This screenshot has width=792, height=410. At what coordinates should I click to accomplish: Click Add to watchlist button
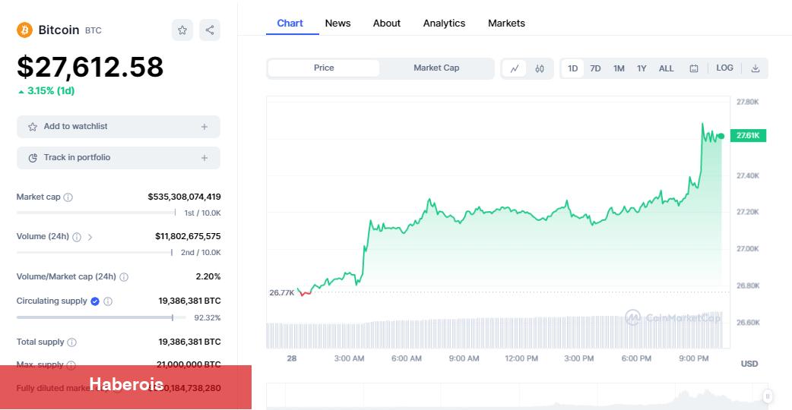pyautogui.click(x=119, y=127)
